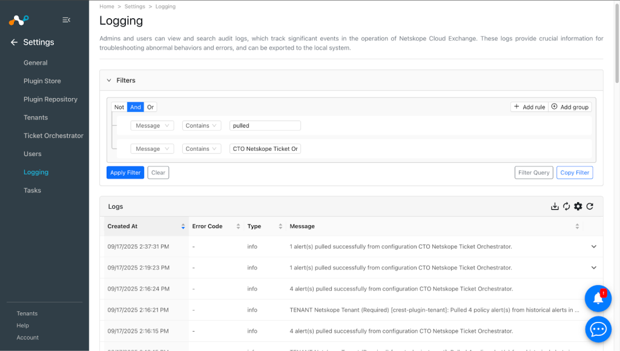Sort by Error Code column arrows
620x351 pixels.
238,226
